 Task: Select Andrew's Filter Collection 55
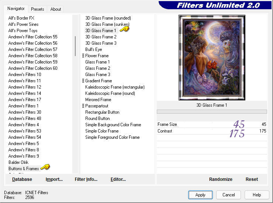click(33, 37)
